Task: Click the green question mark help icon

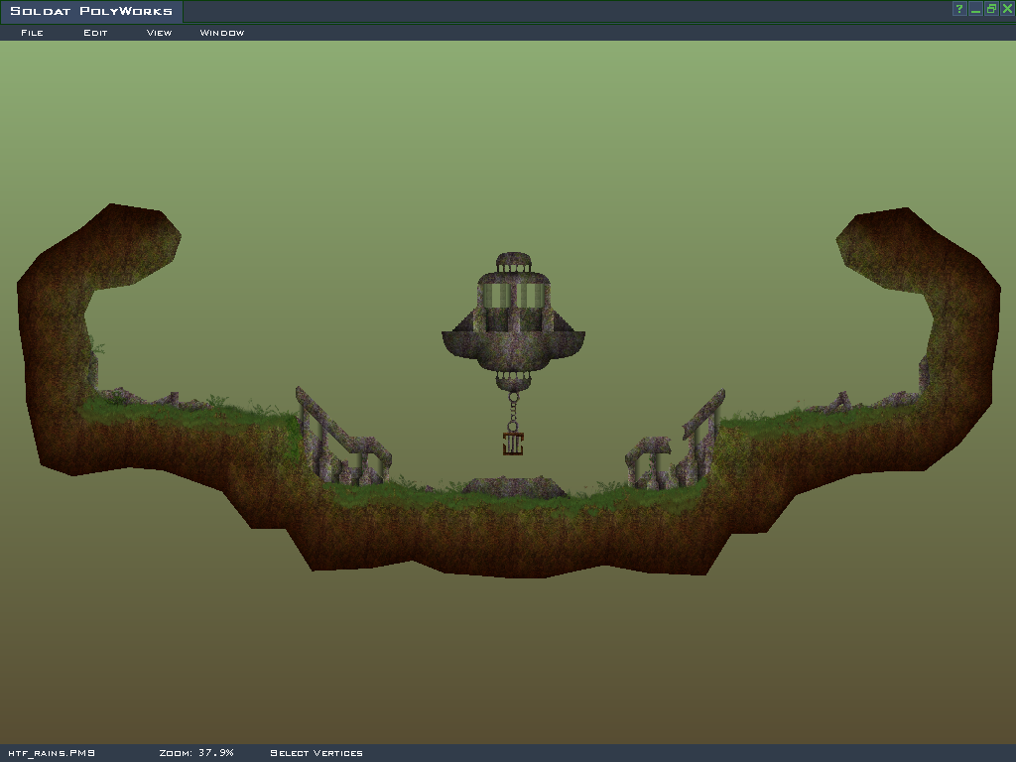Action: [959, 9]
